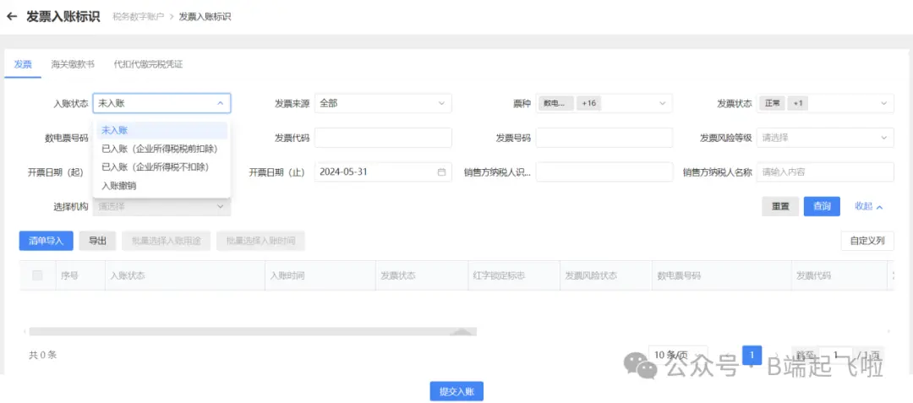Click calendar icon in 开票日期(止) field
This screenshot has width=913, height=403.
[x=441, y=172]
